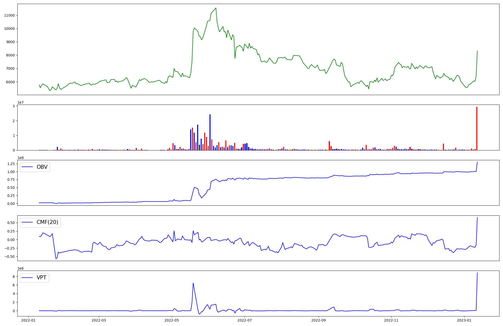
Task: Click the 1e7 multiplier above the volume chart
Action: point(21,102)
